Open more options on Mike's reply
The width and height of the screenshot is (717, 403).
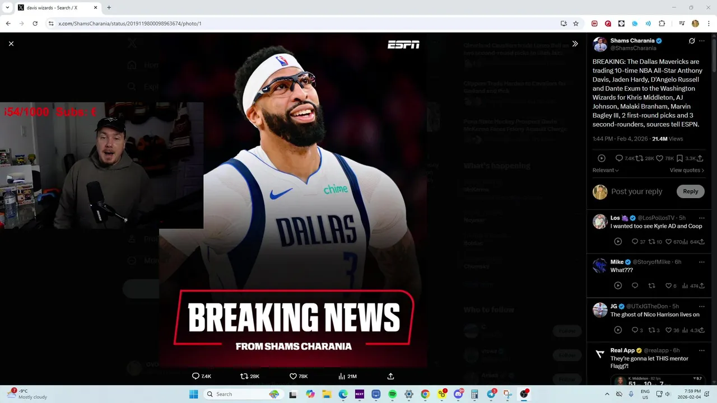(x=702, y=262)
